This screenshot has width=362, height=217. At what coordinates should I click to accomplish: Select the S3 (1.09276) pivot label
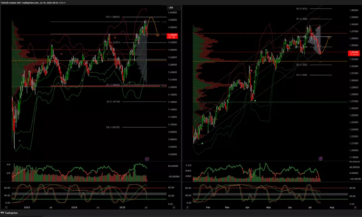113,127
